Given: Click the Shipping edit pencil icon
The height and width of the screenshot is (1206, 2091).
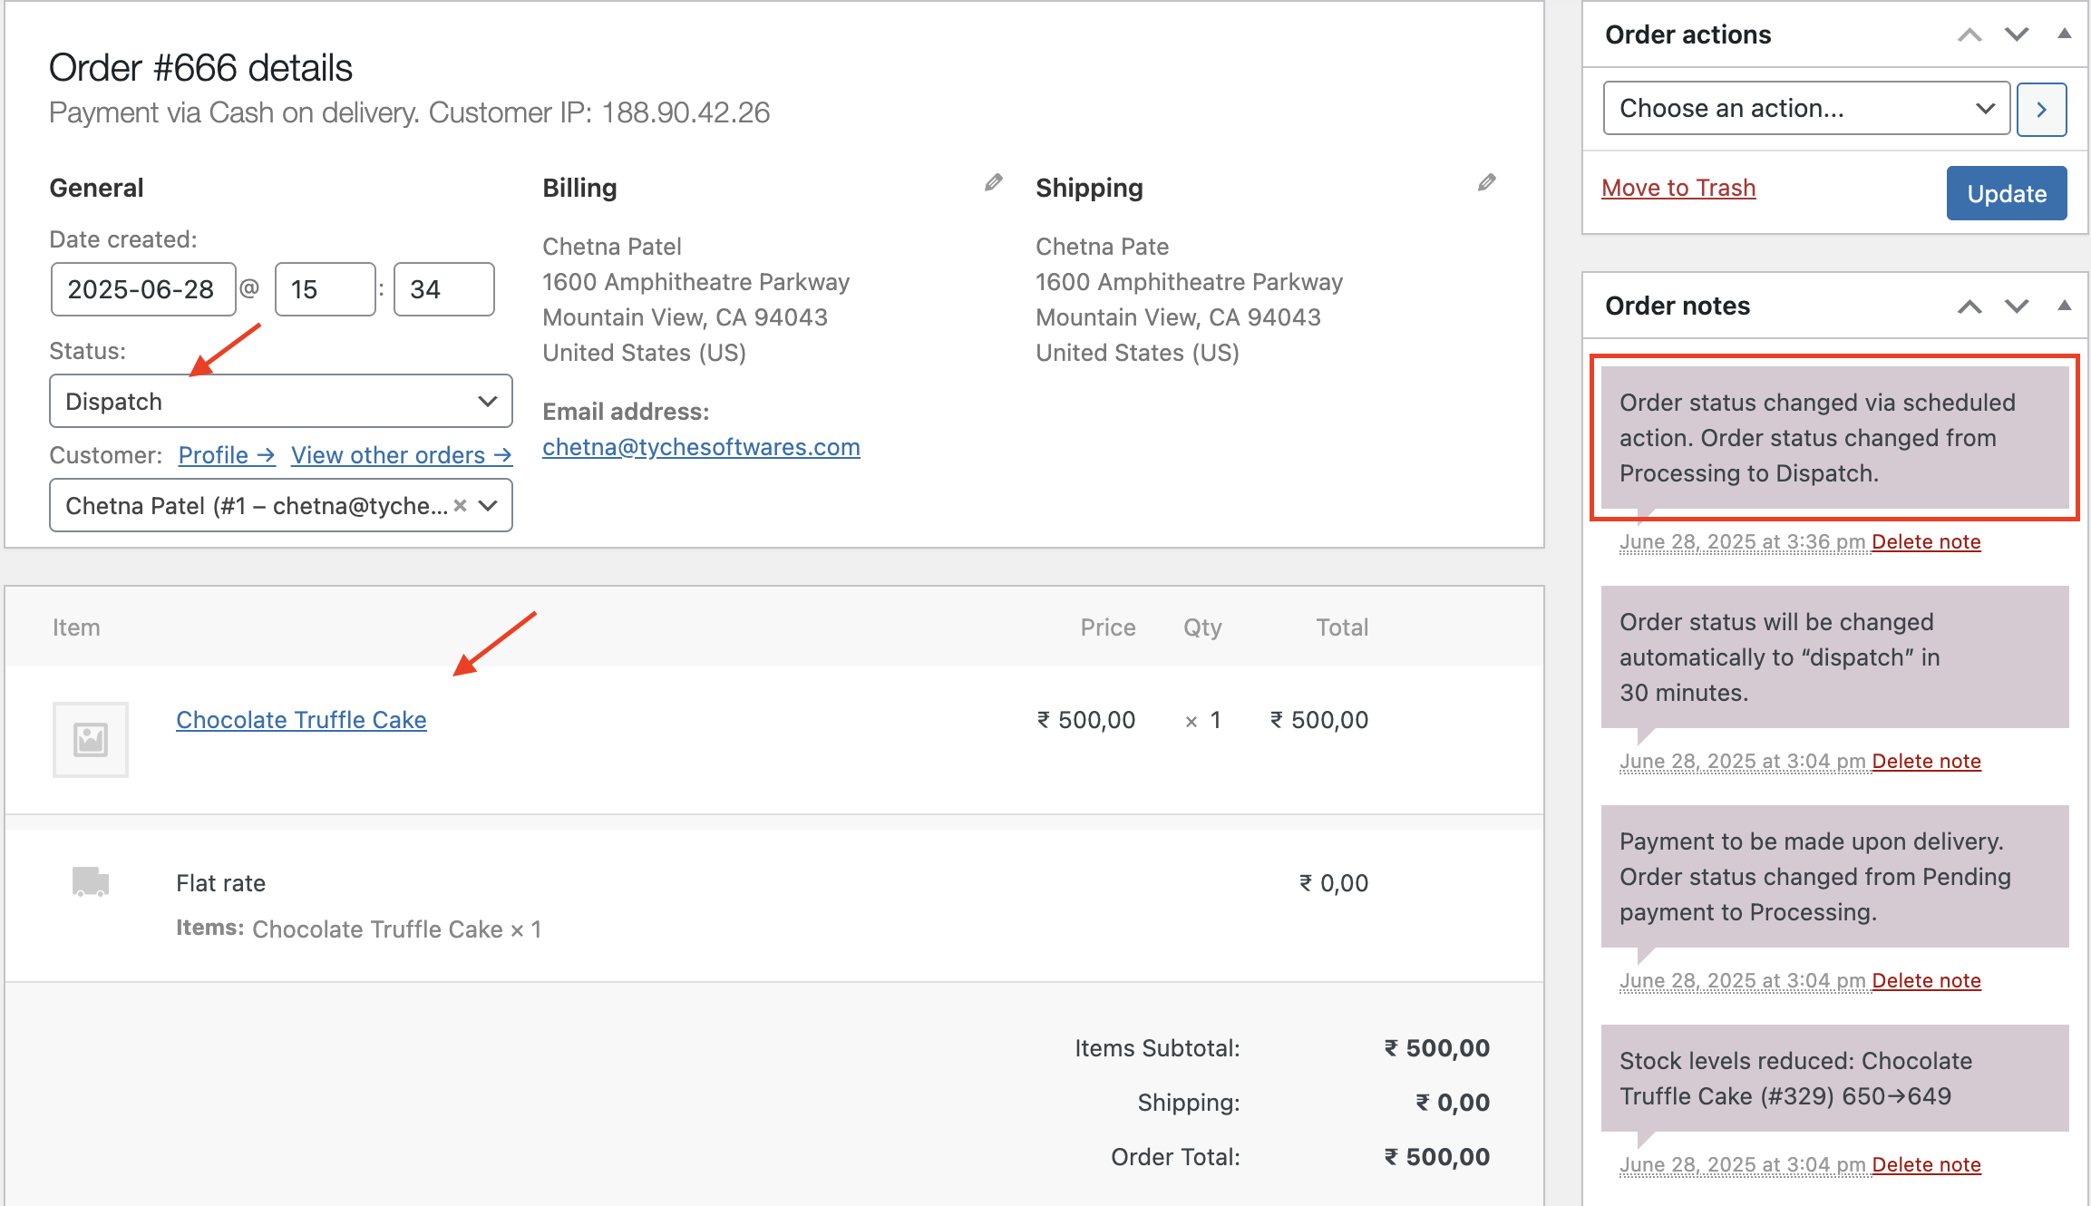Looking at the screenshot, I should tap(1486, 183).
